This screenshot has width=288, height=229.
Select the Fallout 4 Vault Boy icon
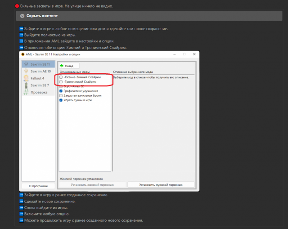[27, 78]
